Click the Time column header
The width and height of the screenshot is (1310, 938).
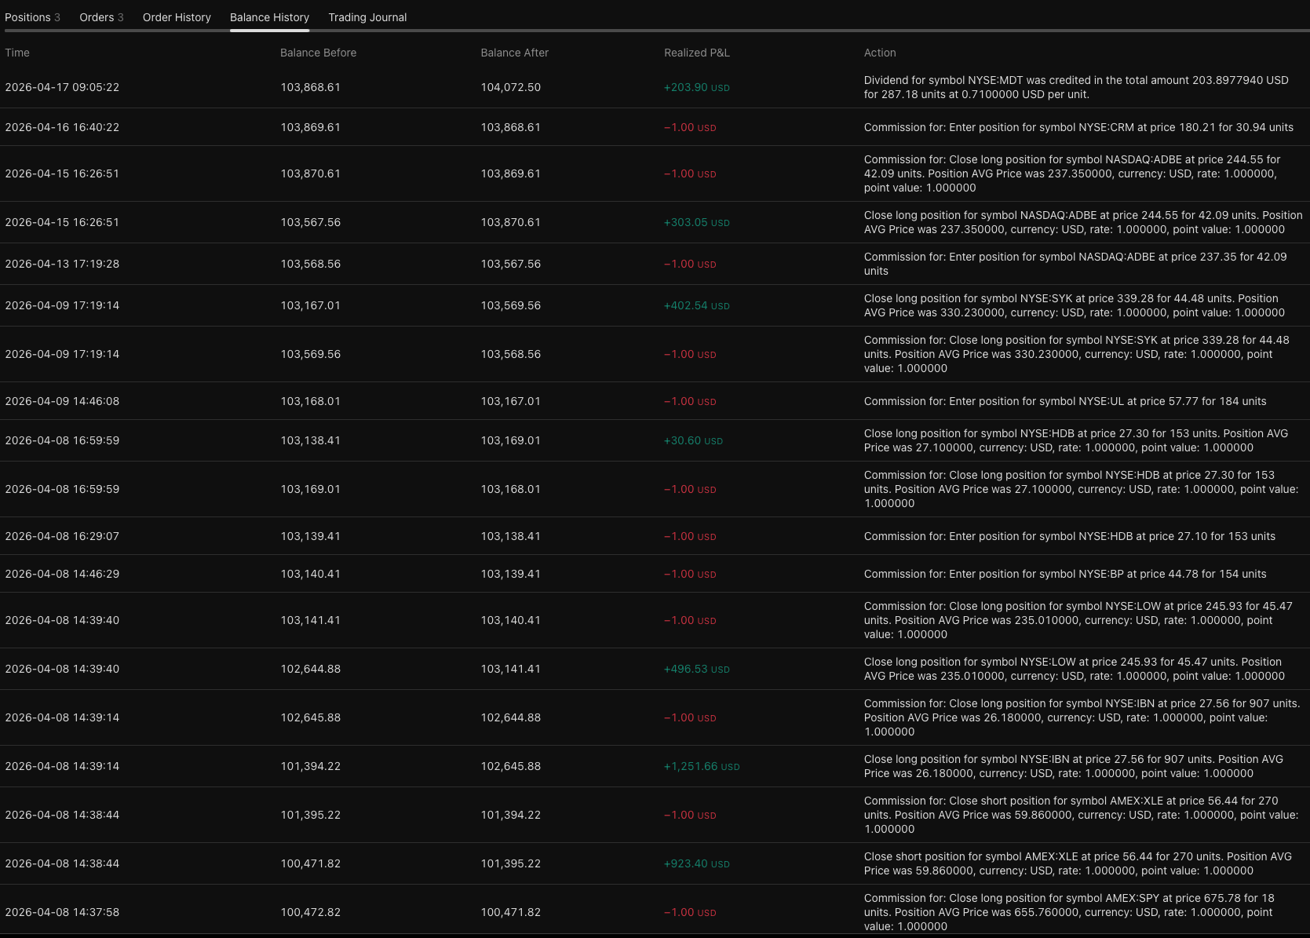[17, 53]
